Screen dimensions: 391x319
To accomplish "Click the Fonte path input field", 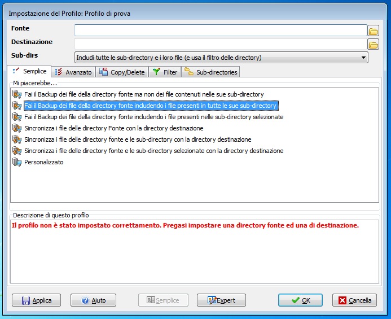I will [x=221, y=30].
